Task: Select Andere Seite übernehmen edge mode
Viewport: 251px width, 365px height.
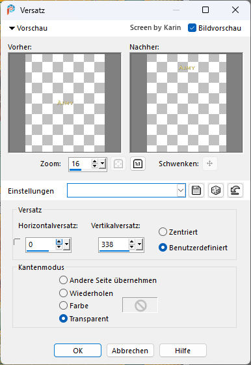Action: pos(63,280)
